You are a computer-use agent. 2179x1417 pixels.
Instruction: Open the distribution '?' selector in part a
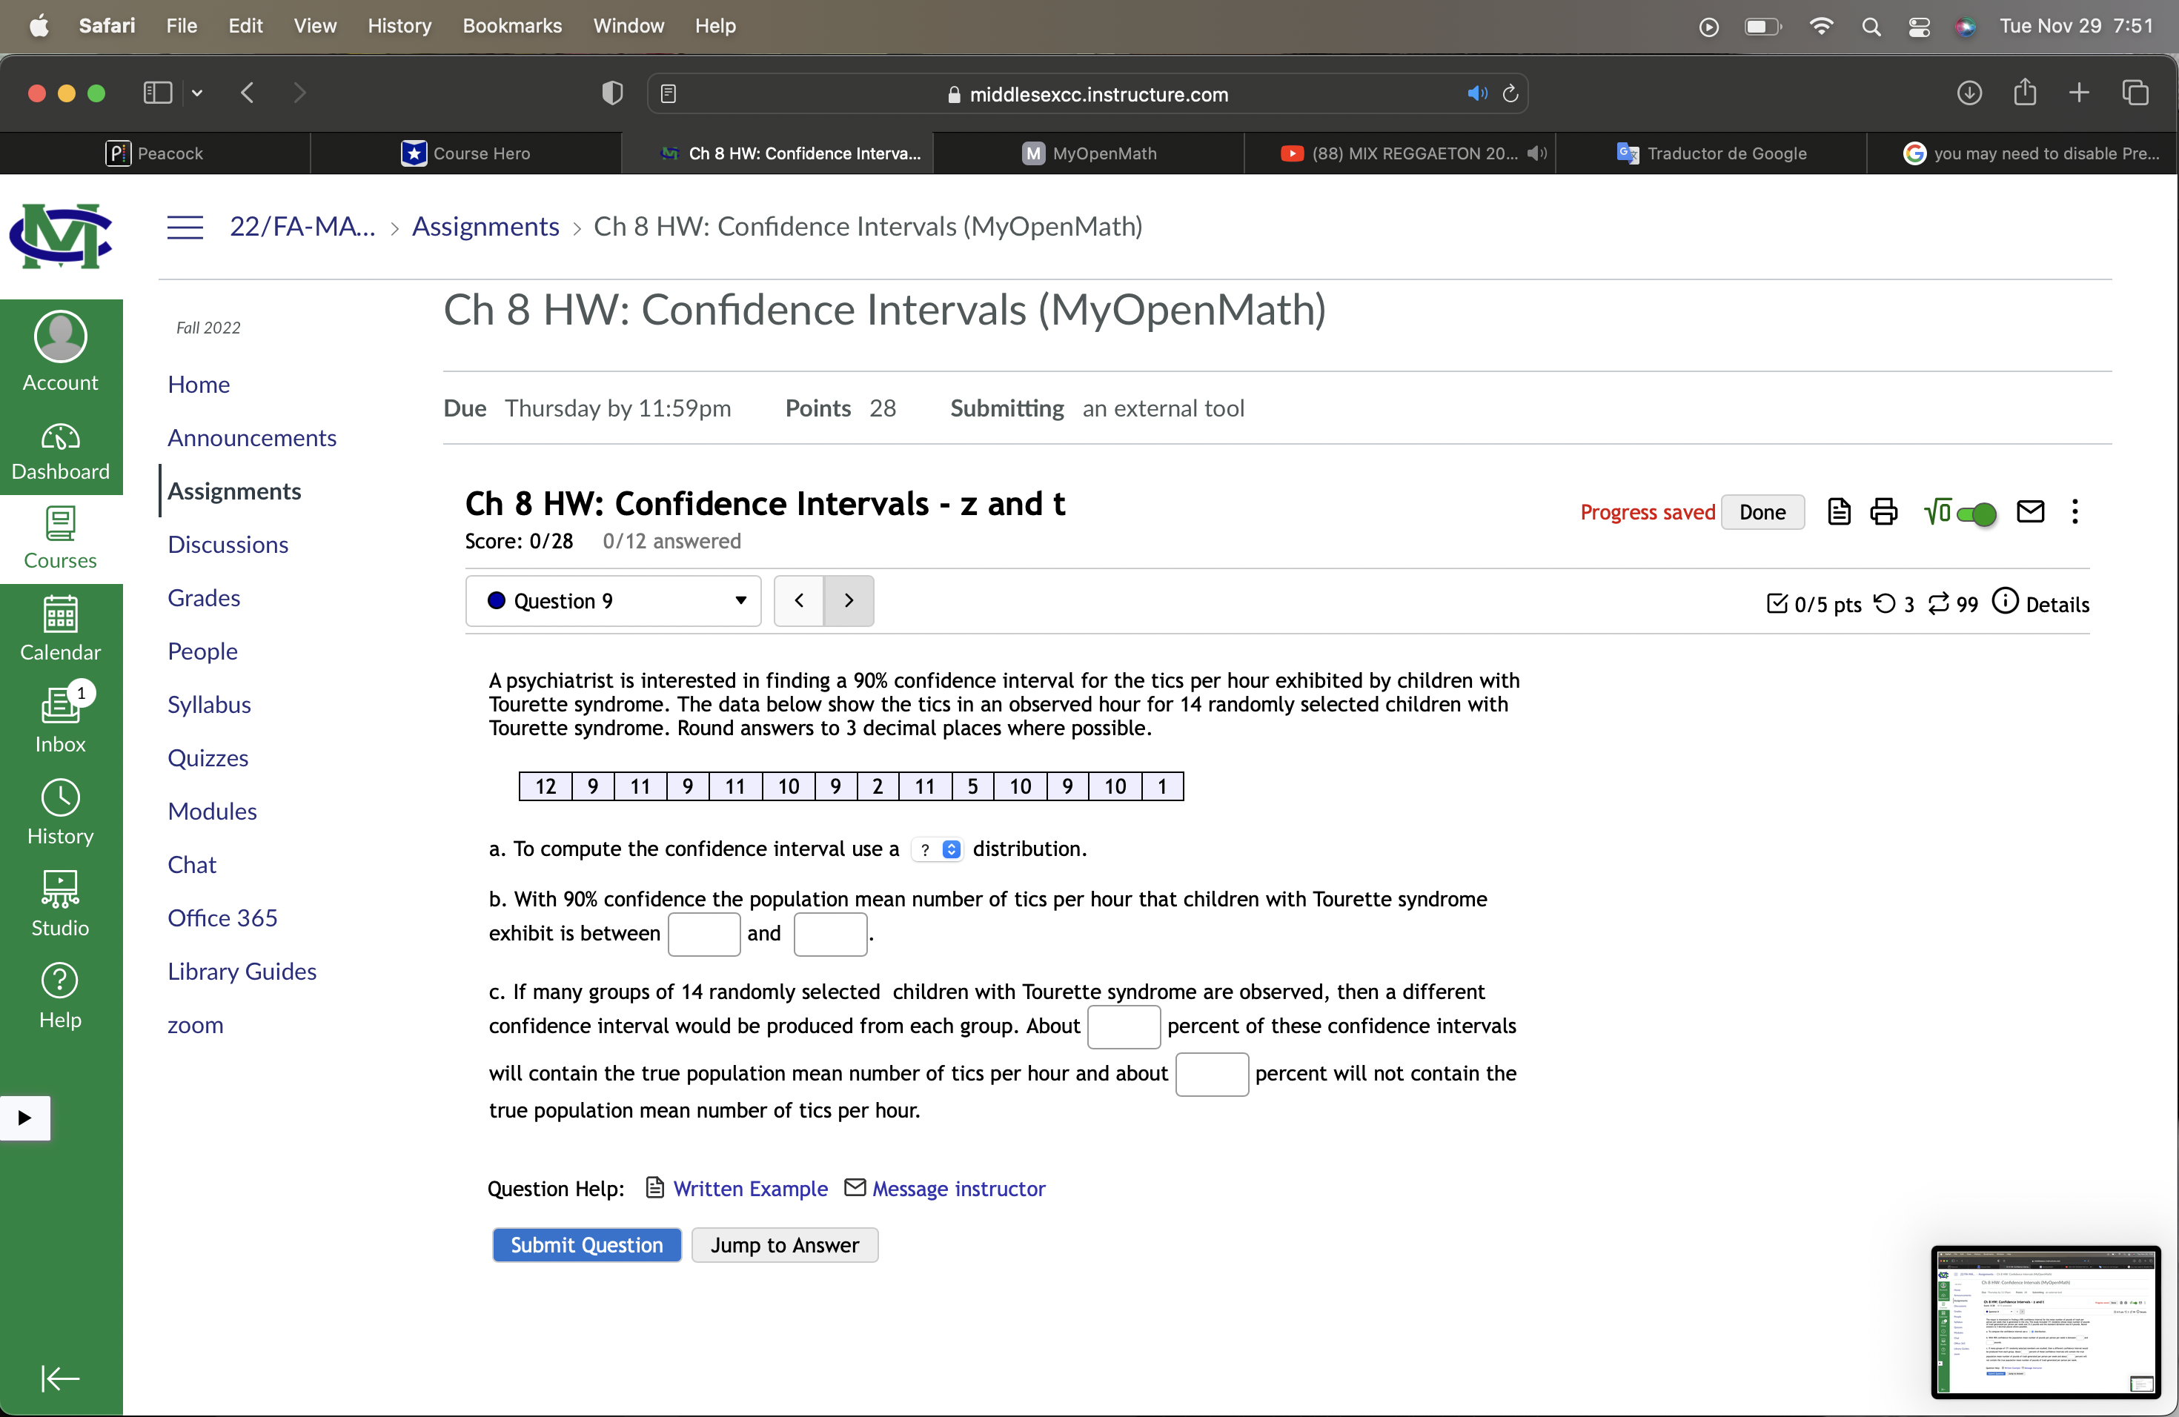pyautogui.click(x=935, y=849)
